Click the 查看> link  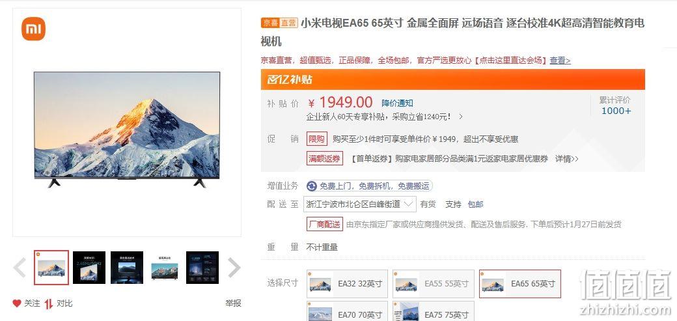click(560, 61)
